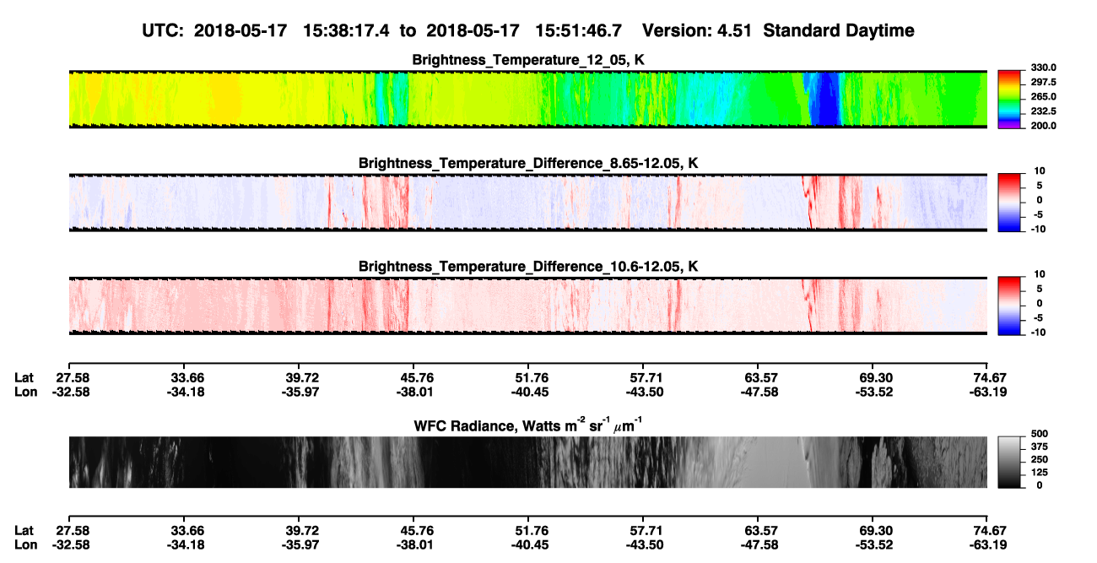
Task: Click the red-blue colorbar of the 10.6-12.05 panel
Action: (1009, 306)
